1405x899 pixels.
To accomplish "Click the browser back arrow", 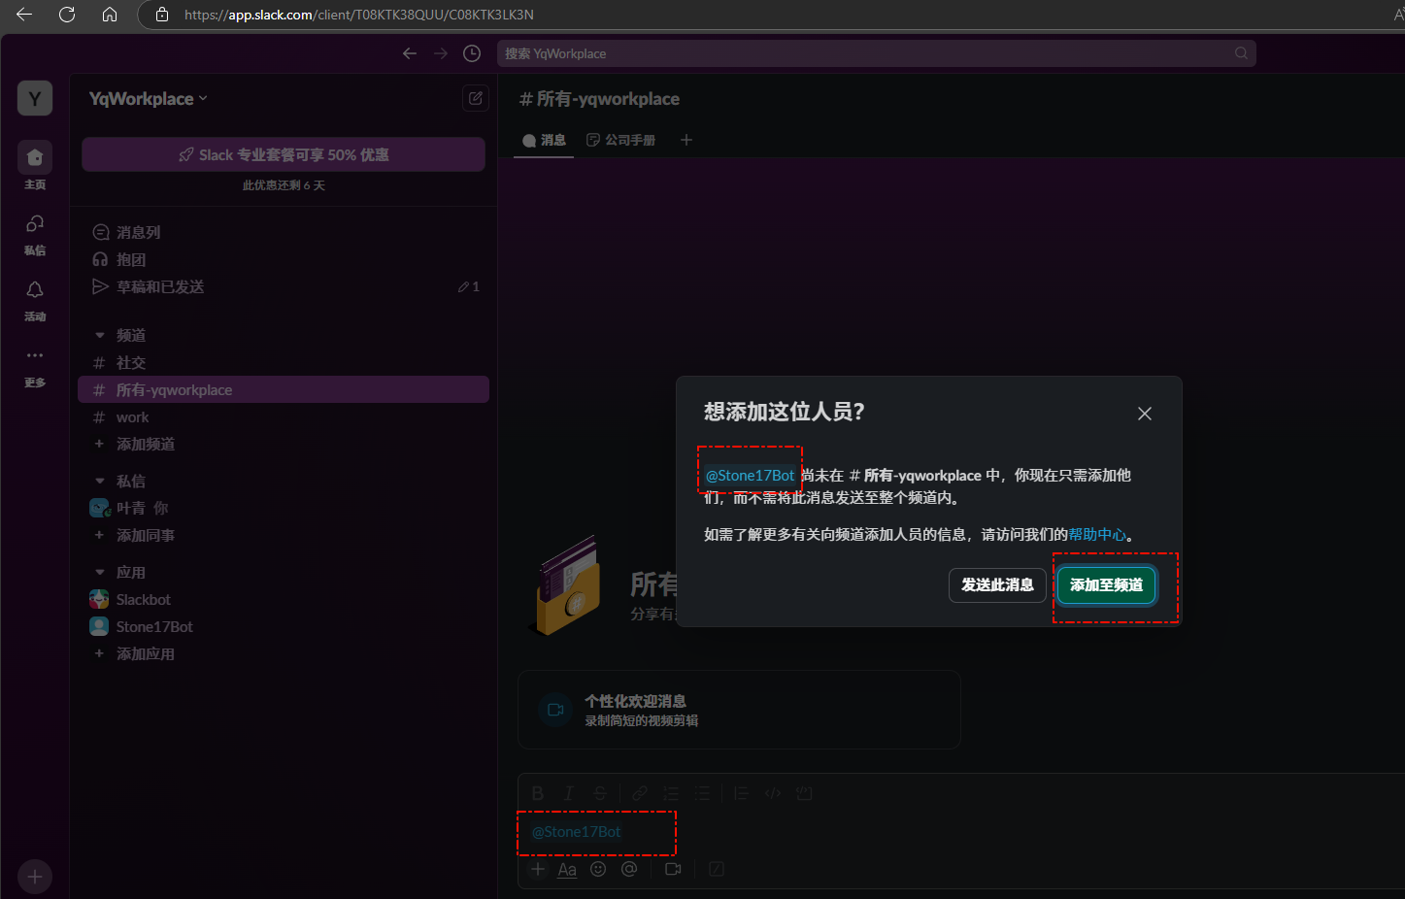I will (x=24, y=15).
